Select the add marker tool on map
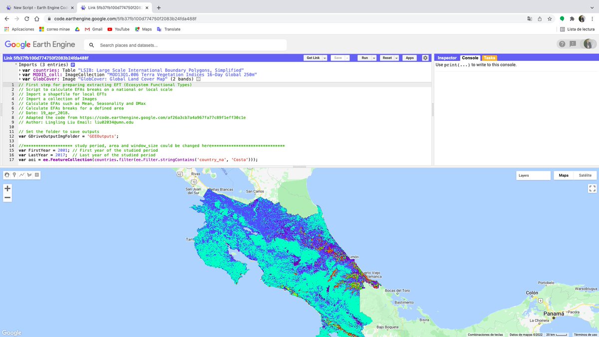Viewport: 599px width, 337px height. 14,175
